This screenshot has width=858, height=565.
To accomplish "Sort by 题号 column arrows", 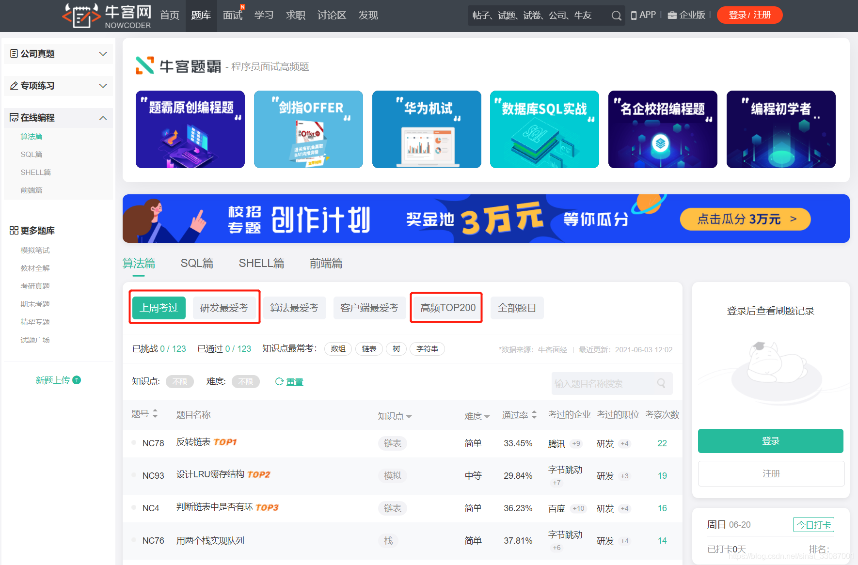I will (155, 414).
